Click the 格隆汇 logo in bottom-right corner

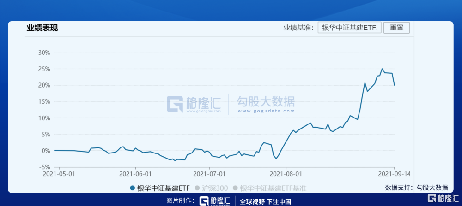coord(443,199)
